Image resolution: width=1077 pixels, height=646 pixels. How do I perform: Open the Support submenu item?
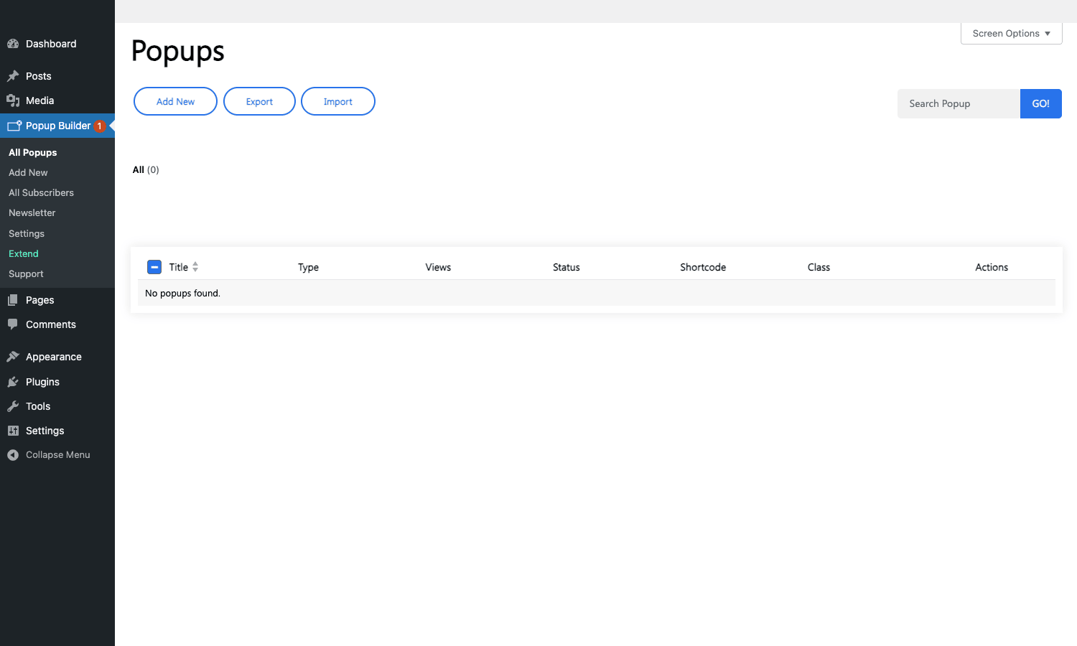coord(26,273)
